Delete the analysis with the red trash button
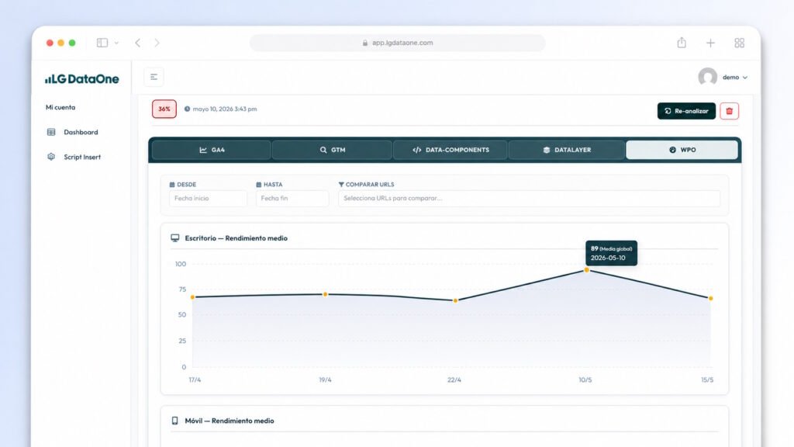 [x=729, y=111]
